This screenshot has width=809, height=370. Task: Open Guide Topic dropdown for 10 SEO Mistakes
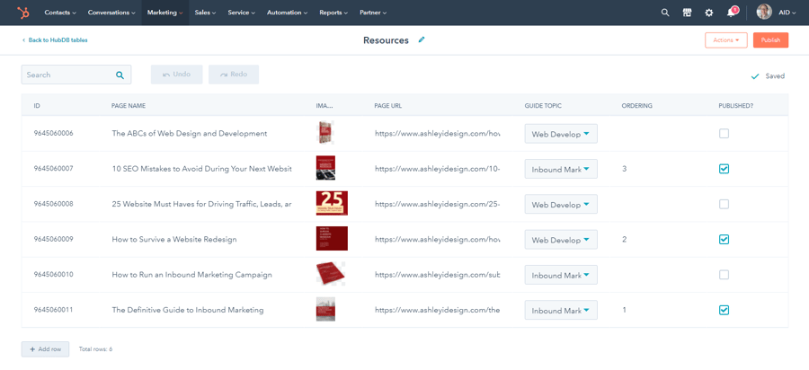click(x=561, y=169)
